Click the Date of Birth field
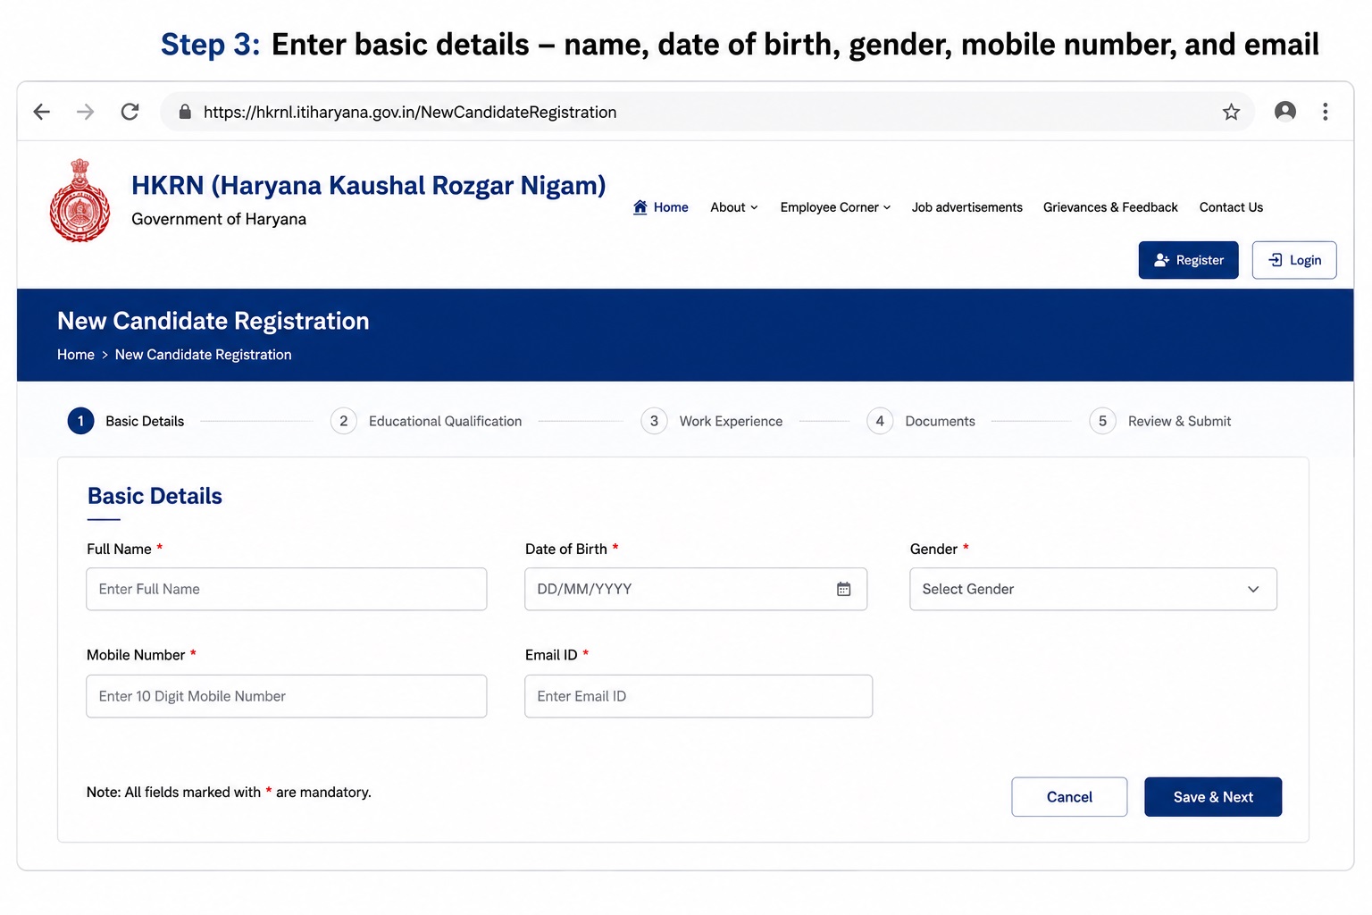The image size is (1372, 915). click(696, 589)
